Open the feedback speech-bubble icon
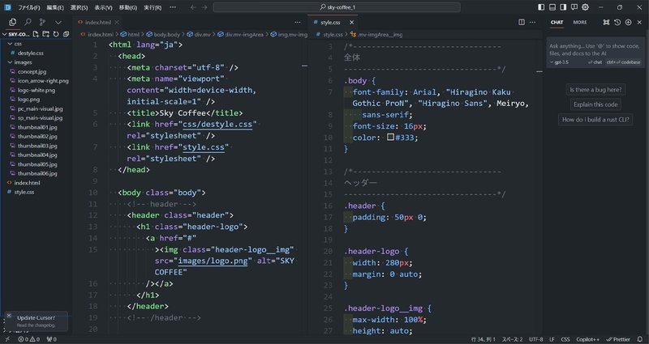This screenshot has height=344, width=649. point(574,7)
